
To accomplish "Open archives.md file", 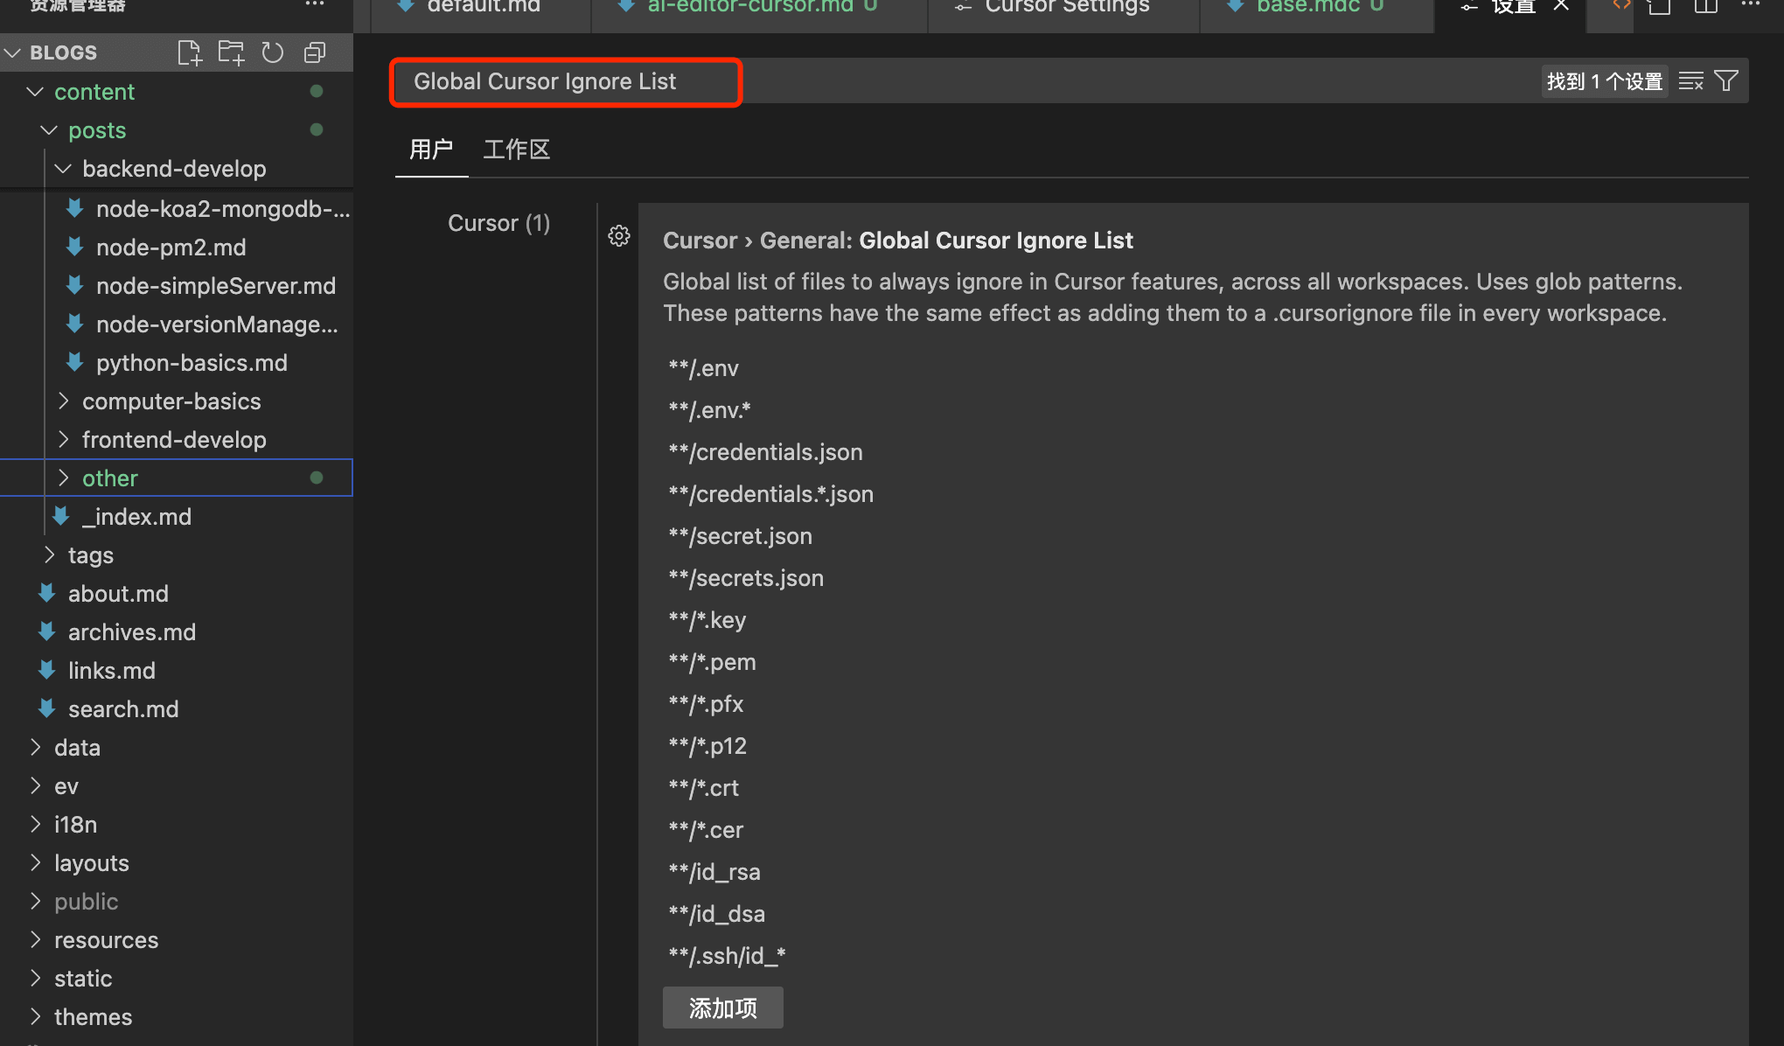I will (177, 632).
